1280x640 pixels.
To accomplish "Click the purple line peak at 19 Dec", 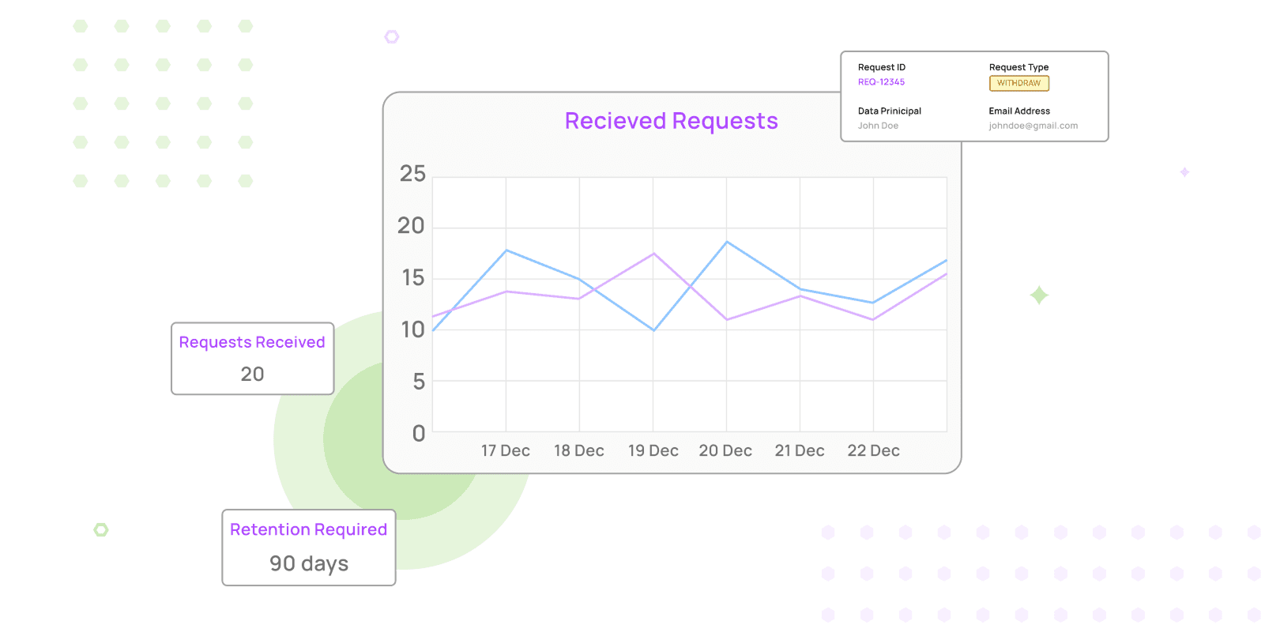I will 653,254.
